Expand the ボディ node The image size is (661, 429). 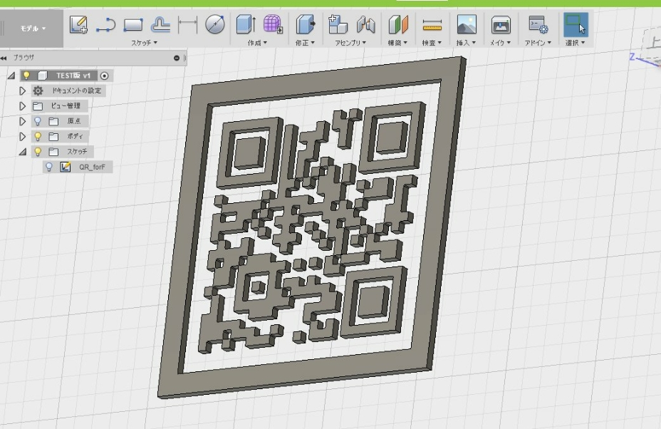[x=22, y=137]
